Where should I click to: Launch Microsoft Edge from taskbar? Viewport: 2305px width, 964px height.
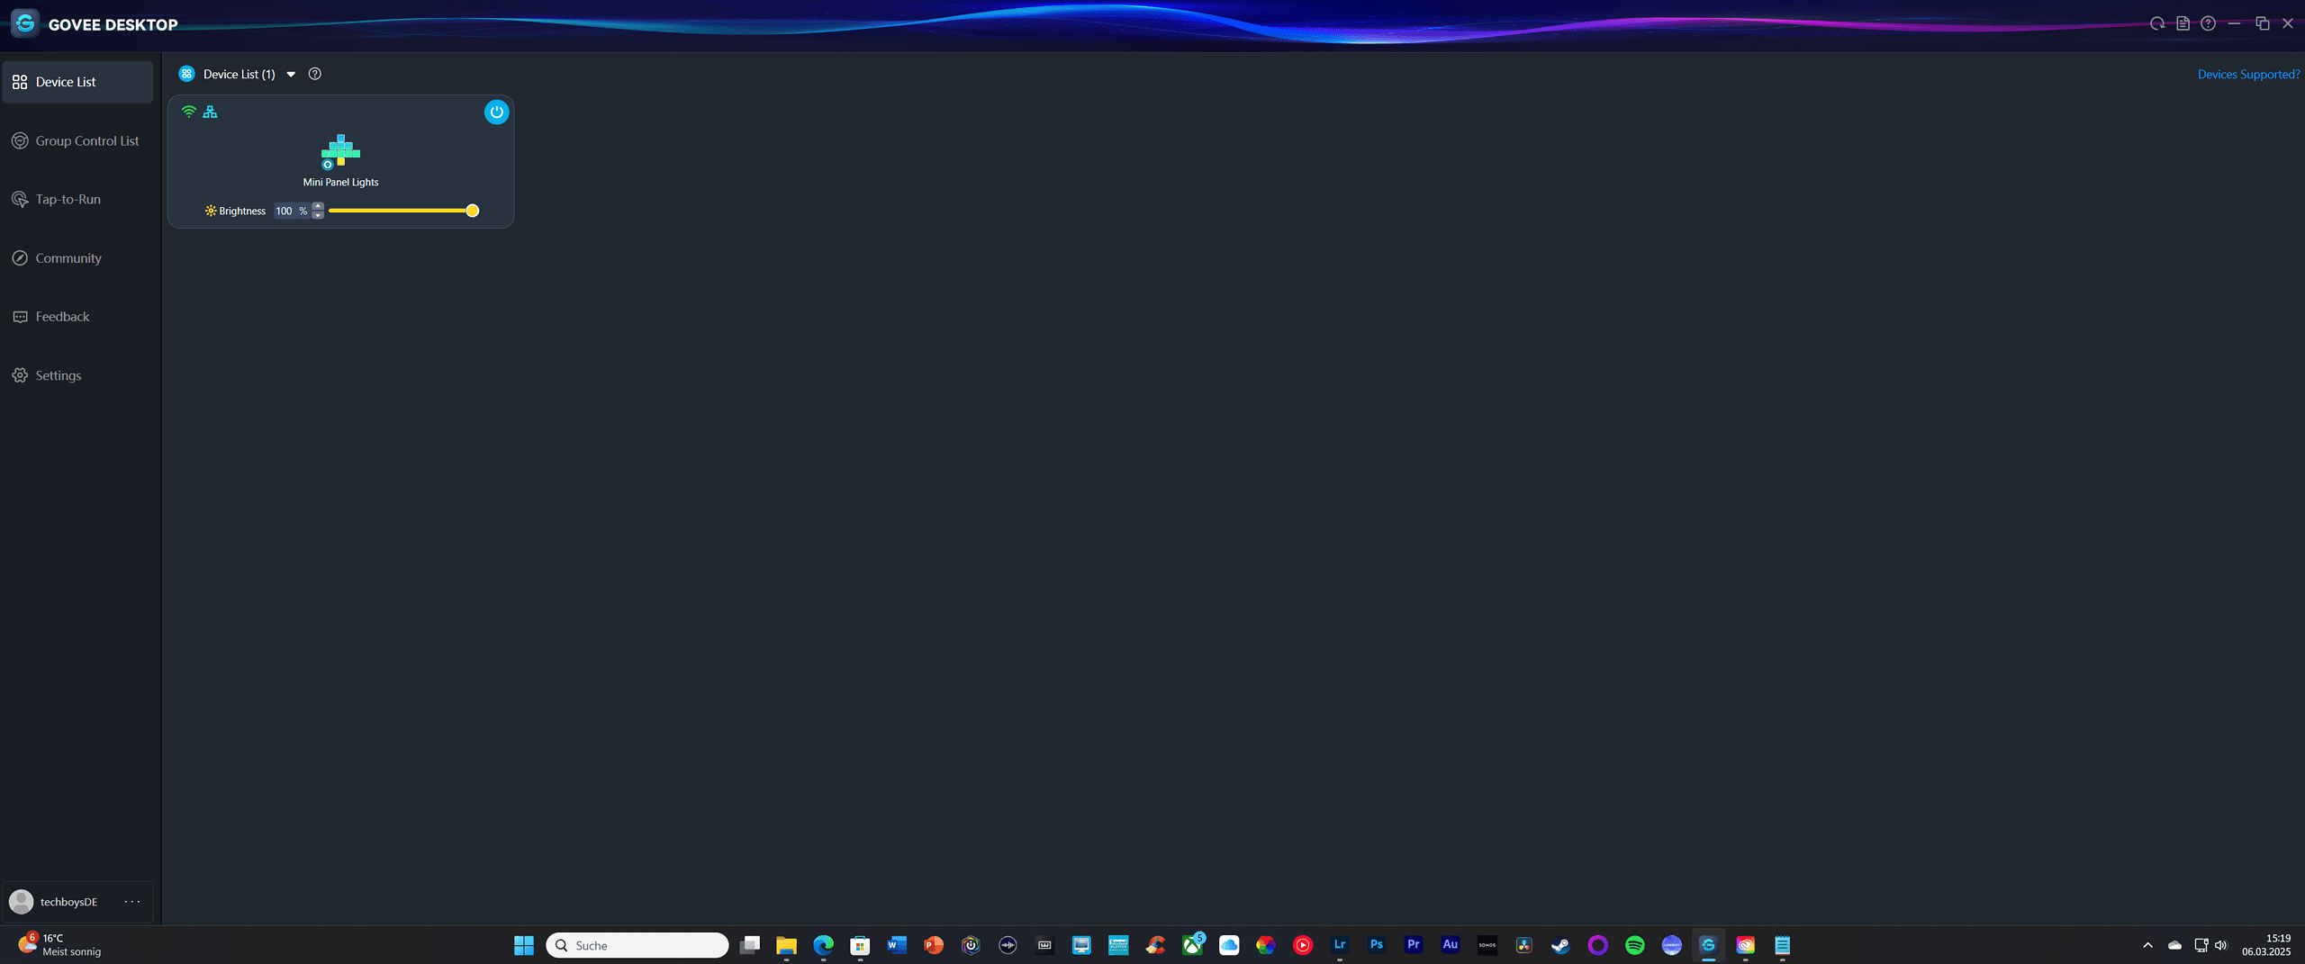823,945
